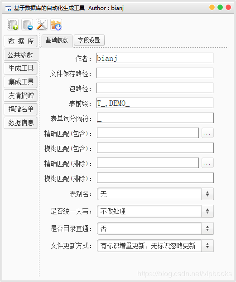This screenshot has width=236, height=282.
Task: Open the wrench and screwdriver tools icon
Action: (42, 25)
